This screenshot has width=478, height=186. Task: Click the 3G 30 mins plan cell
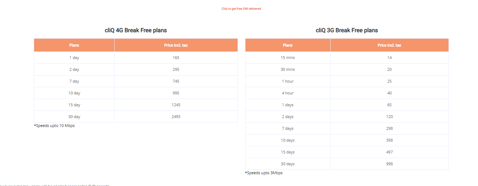pos(288,69)
